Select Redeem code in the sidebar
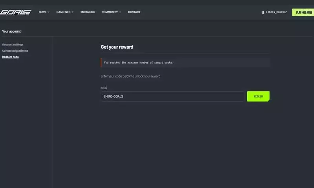Image resolution: width=314 pixels, height=188 pixels. pos(11,57)
